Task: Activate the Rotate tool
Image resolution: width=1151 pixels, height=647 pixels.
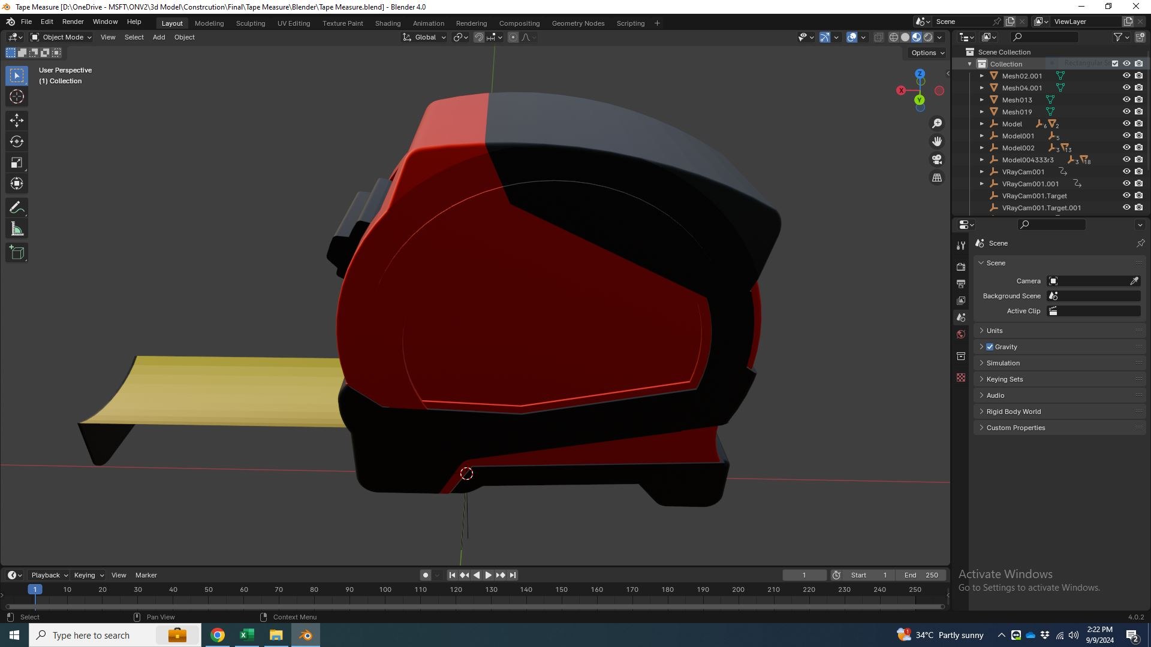Action: tap(17, 141)
